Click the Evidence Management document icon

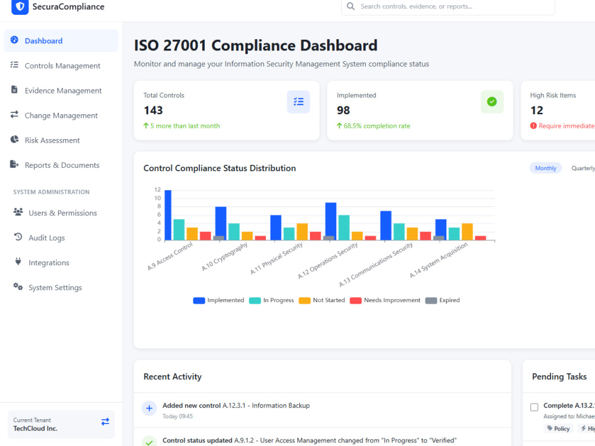coord(14,90)
